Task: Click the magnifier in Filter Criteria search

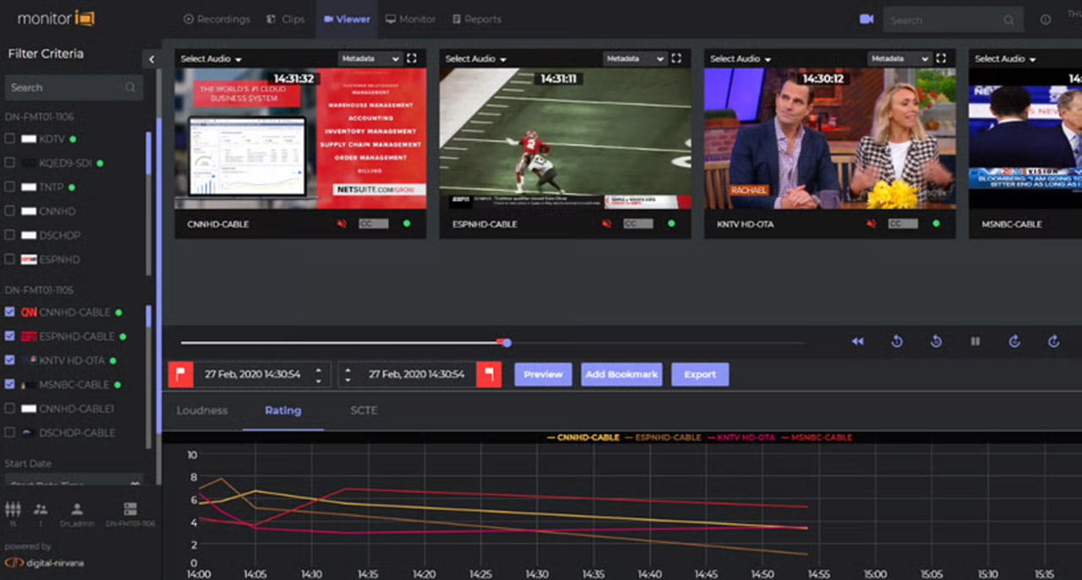Action: pos(130,87)
